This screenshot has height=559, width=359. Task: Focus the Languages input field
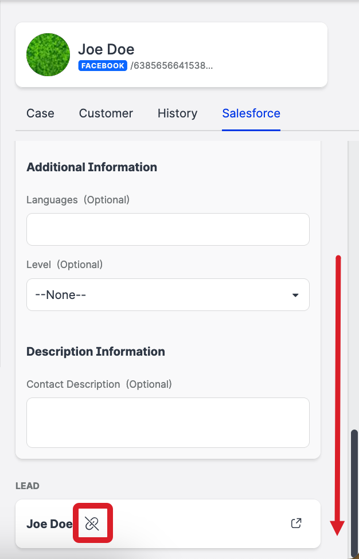coord(168,229)
